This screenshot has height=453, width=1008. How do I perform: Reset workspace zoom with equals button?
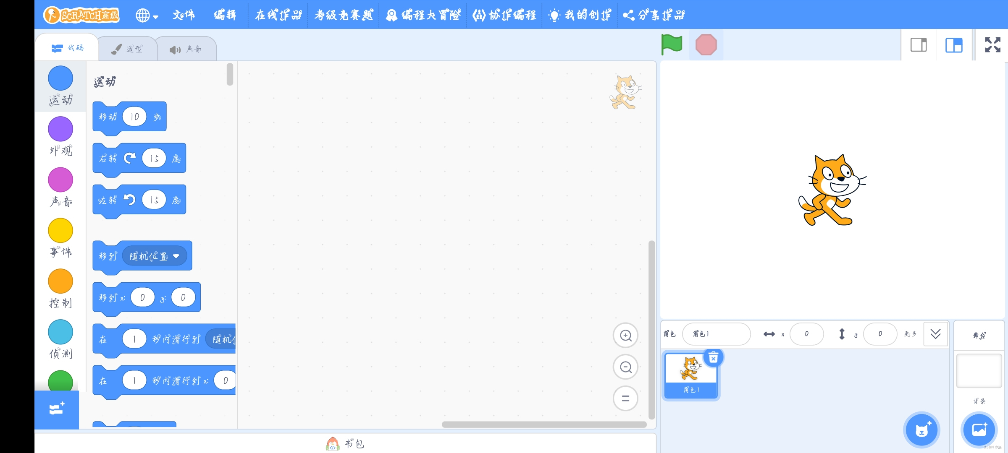click(x=625, y=398)
